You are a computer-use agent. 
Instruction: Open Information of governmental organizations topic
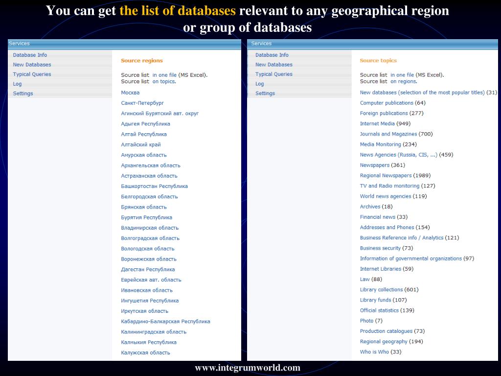tap(410, 258)
